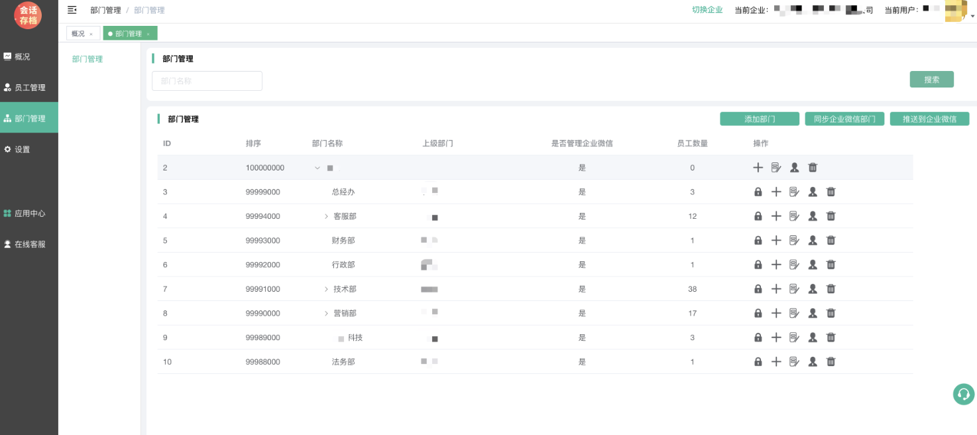Click the member icon in 行政部 row
This screenshot has width=977, height=435.
point(813,265)
